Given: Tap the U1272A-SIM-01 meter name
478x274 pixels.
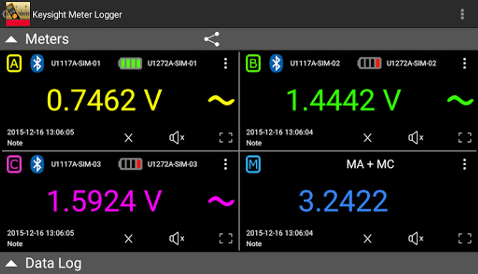Looking at the screenshot, I should (x=172, y=63).
